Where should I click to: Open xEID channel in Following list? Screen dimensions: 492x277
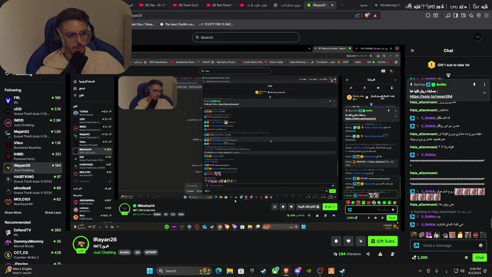pos(33,111)
